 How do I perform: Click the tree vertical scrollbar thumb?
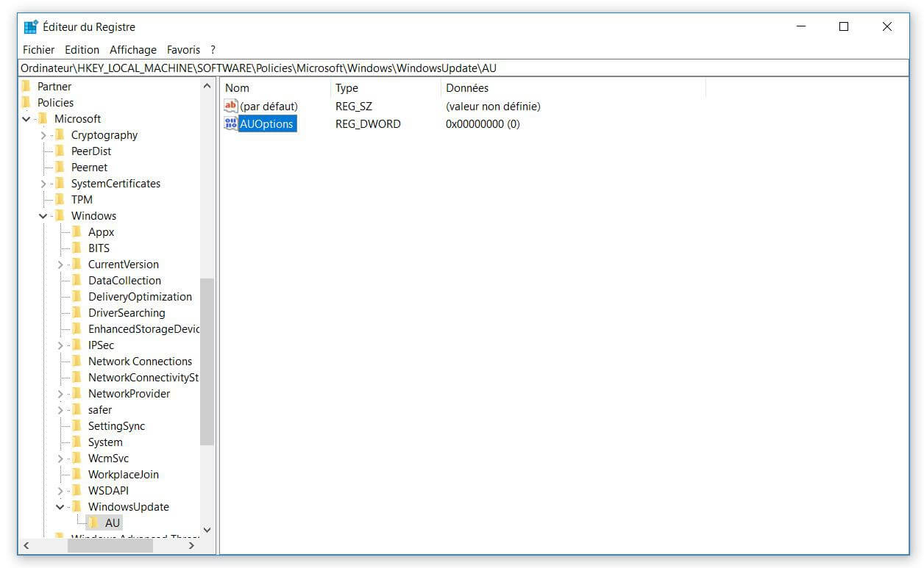click(x=207, y=362)
